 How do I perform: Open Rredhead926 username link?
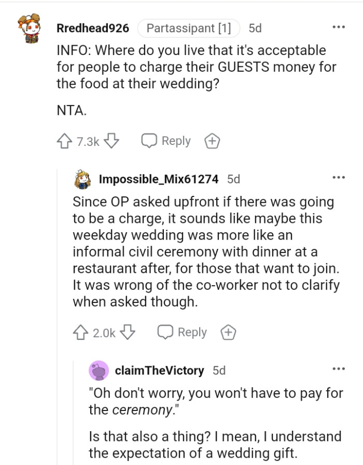(92, 28)
